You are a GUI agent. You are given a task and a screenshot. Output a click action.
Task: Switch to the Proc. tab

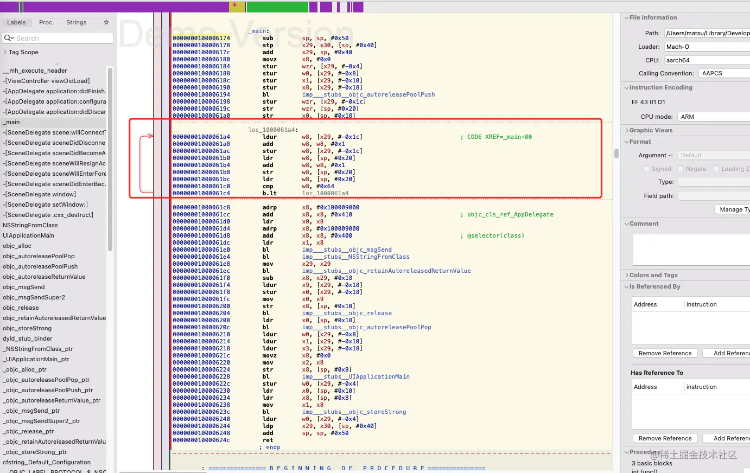[x=47, y=22]
